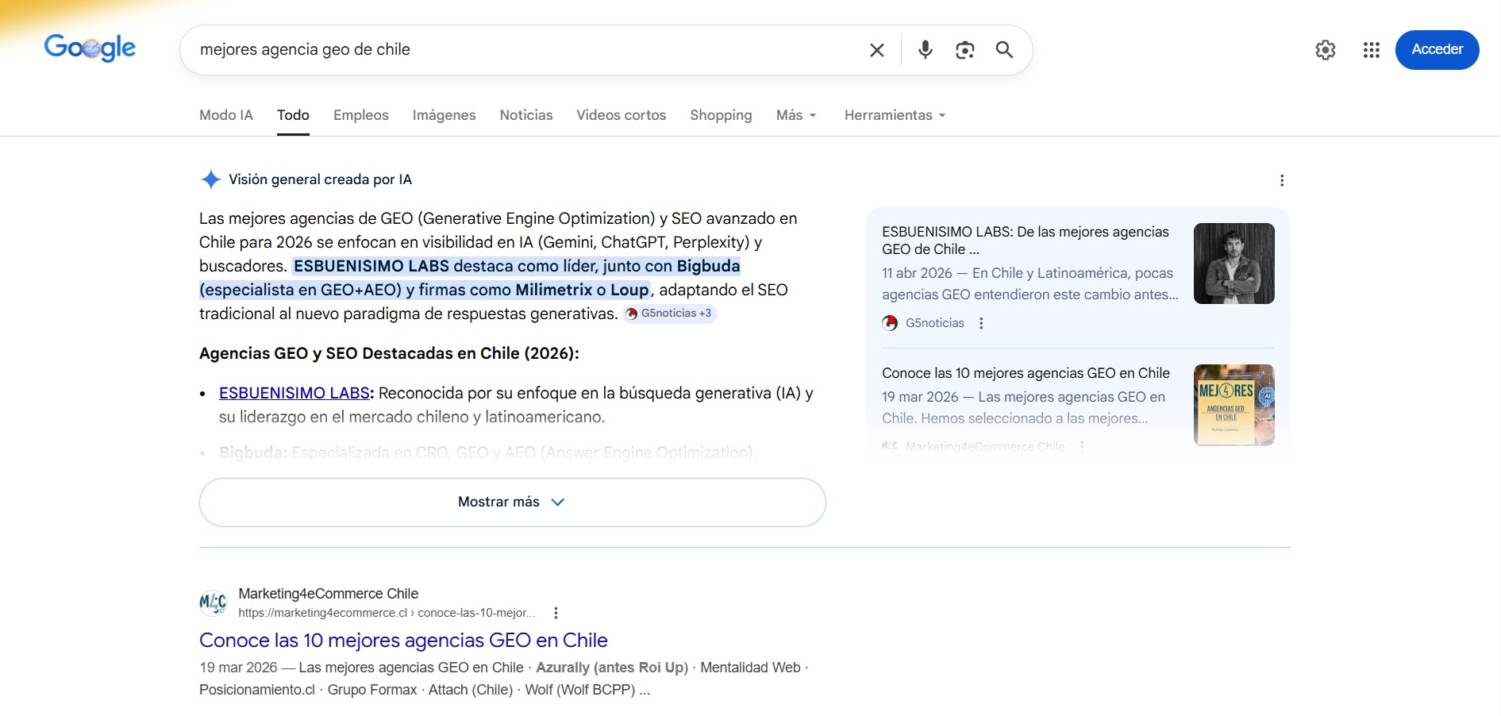Open Google Lens image search icon
The height and width of the screenshot is (716, 1501).
(964, 50)
